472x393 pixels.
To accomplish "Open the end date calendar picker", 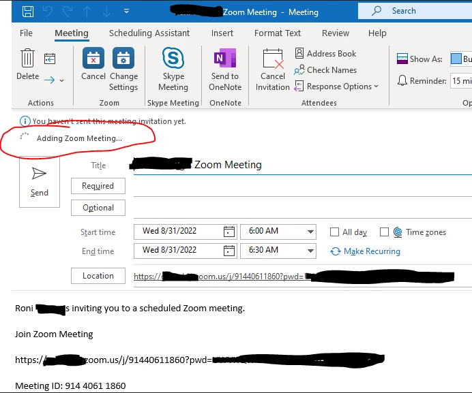I will pyautogui.click(x=229, y=251).
